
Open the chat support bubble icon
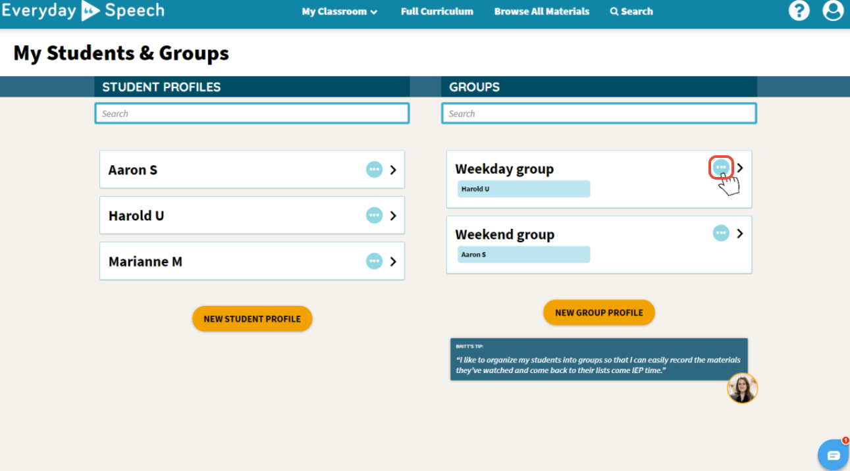[833, 455]
